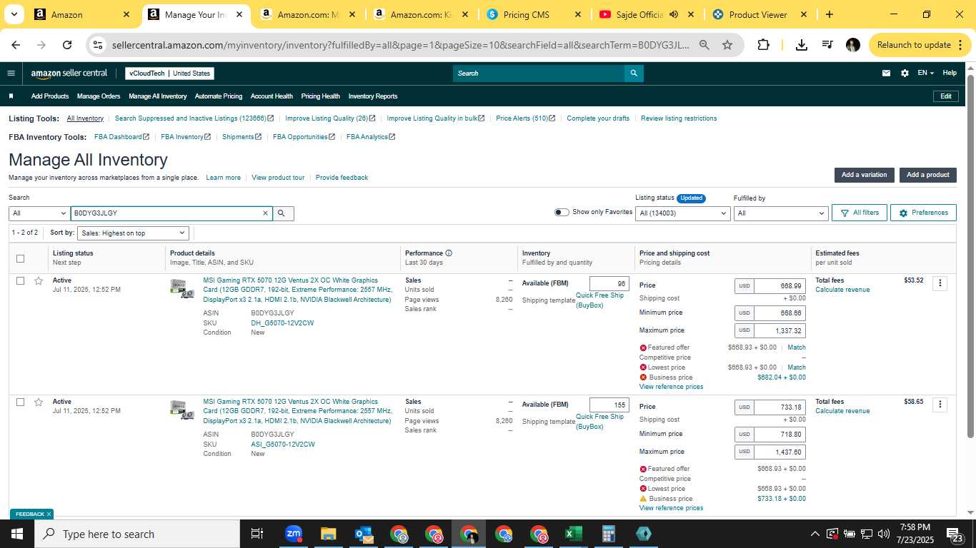Toggle Show only Favorites switch
This screenshot has width=976, height=548.
pyautogui.click(x=562, y=212)
